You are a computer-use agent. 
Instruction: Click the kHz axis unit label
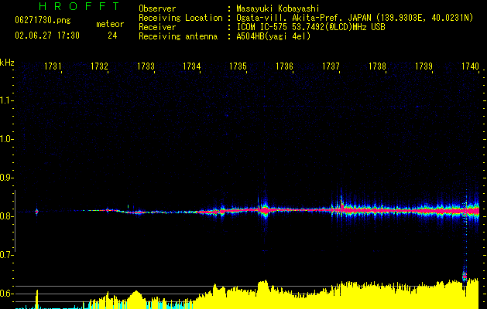pyautogui.click(x=7, y=63)
